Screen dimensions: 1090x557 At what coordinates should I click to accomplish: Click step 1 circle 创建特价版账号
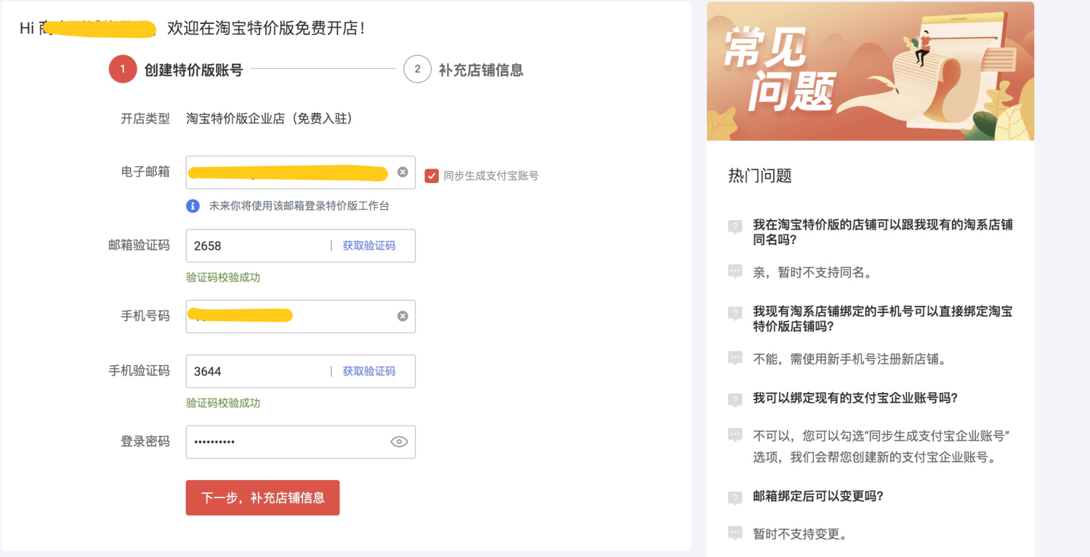123,69
